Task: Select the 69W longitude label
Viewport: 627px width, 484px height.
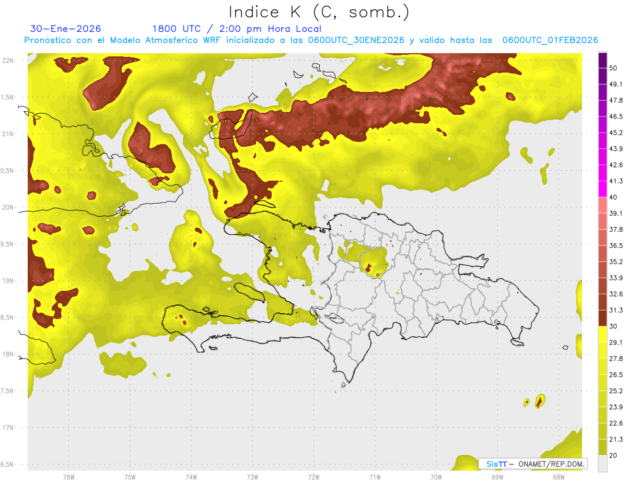Action: 497,477
